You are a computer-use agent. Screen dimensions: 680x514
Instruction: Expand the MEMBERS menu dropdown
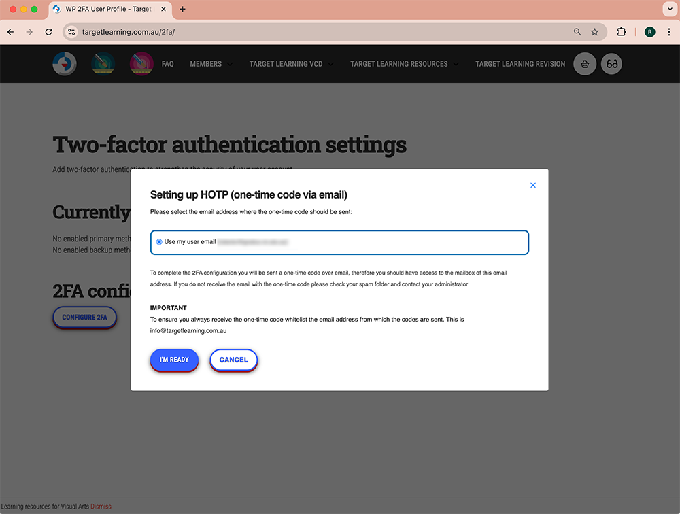tap(211, 64)
